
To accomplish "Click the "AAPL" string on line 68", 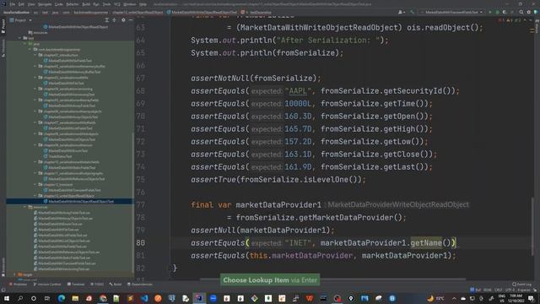I will 298,91.
